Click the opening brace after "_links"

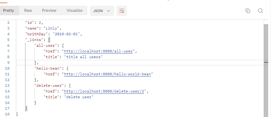(49, 40)
